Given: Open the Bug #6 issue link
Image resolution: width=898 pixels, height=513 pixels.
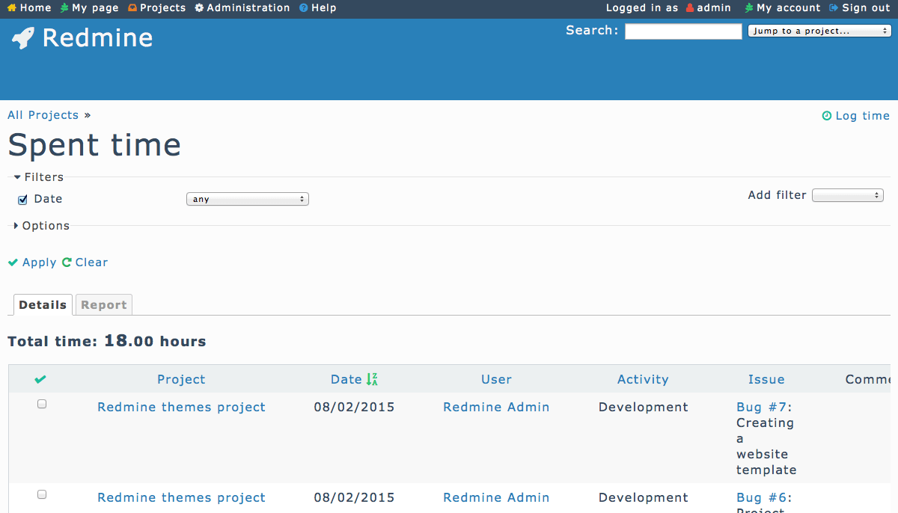Looking at the screenshot, I should pyautogui.click(x=762, y=498).
